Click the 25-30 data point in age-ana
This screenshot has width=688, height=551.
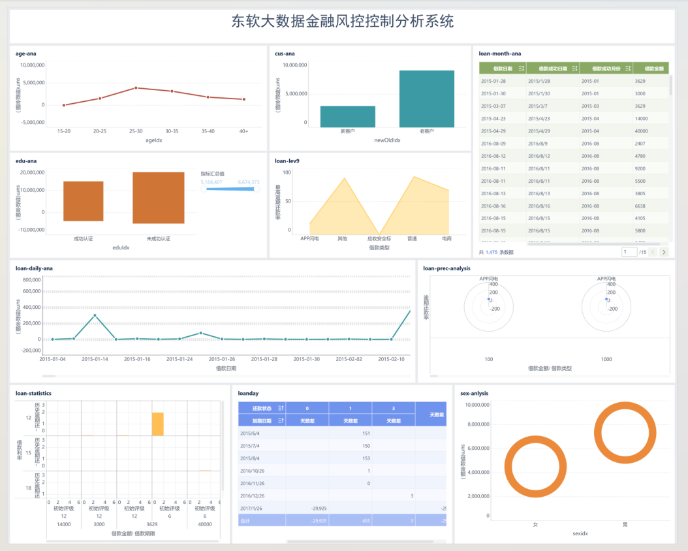[x=136, y=87]
